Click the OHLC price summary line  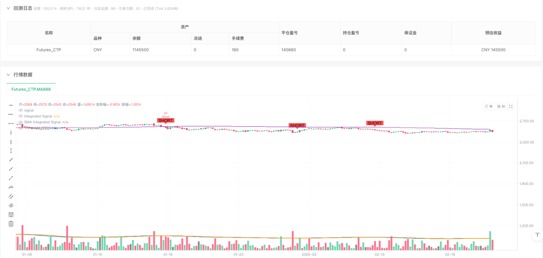click(80, 104)
